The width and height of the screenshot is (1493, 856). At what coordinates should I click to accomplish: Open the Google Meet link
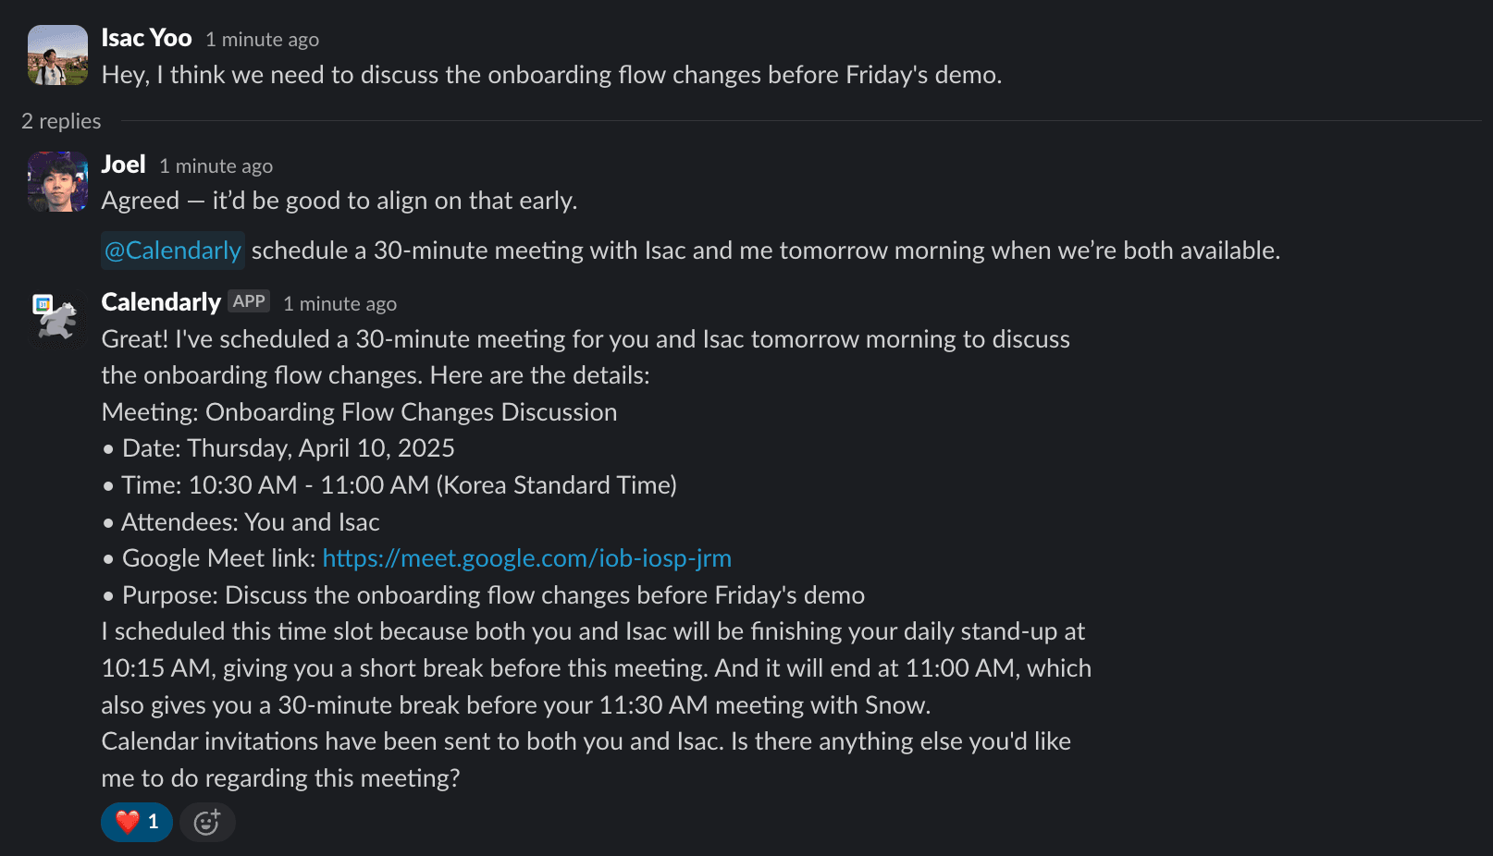point(526,558)
